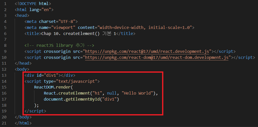Click the "h1" string argument
Screen dimensions: 258x127
click(x=97, y=93)
